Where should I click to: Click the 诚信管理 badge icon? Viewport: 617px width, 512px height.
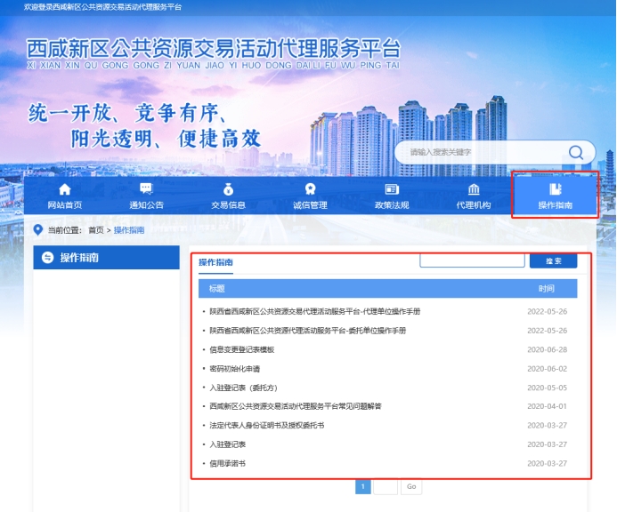(x=310, y=189)
